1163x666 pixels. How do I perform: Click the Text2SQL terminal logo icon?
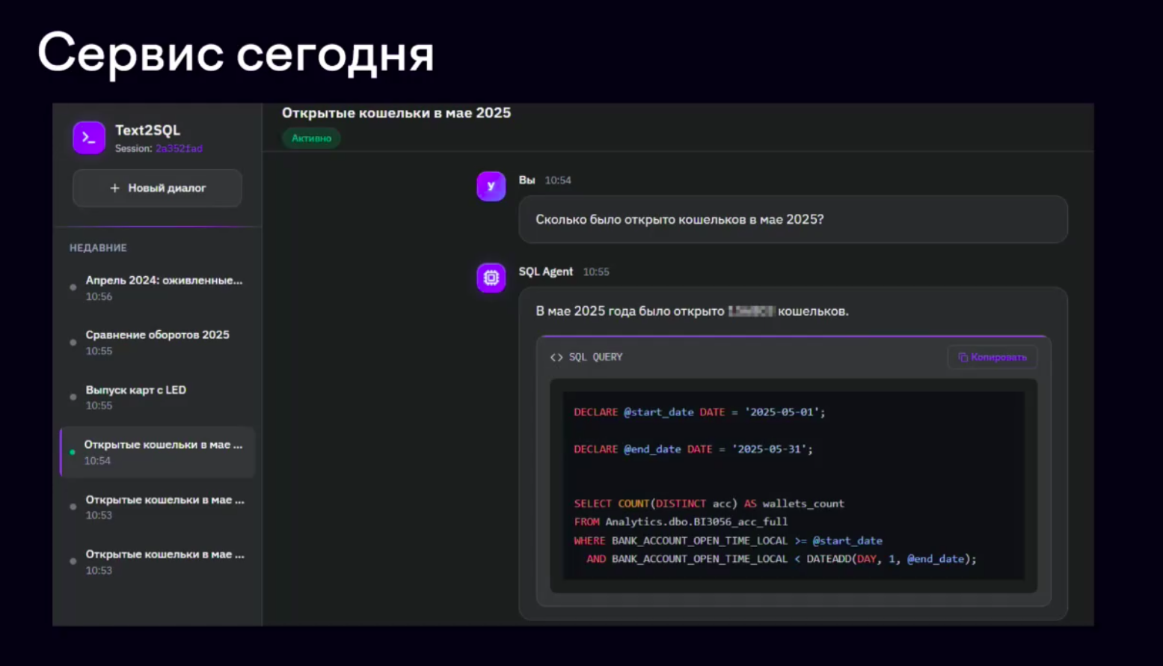[x=89, y=138]
